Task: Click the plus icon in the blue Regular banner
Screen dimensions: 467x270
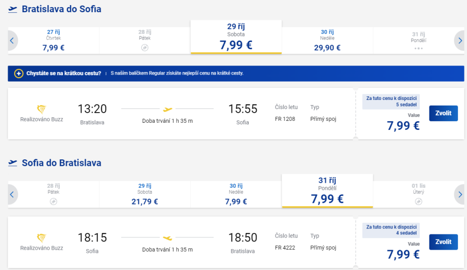Action: pos(19,73)
